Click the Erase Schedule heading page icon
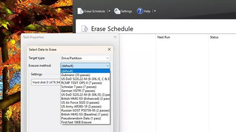 point(85,29)
